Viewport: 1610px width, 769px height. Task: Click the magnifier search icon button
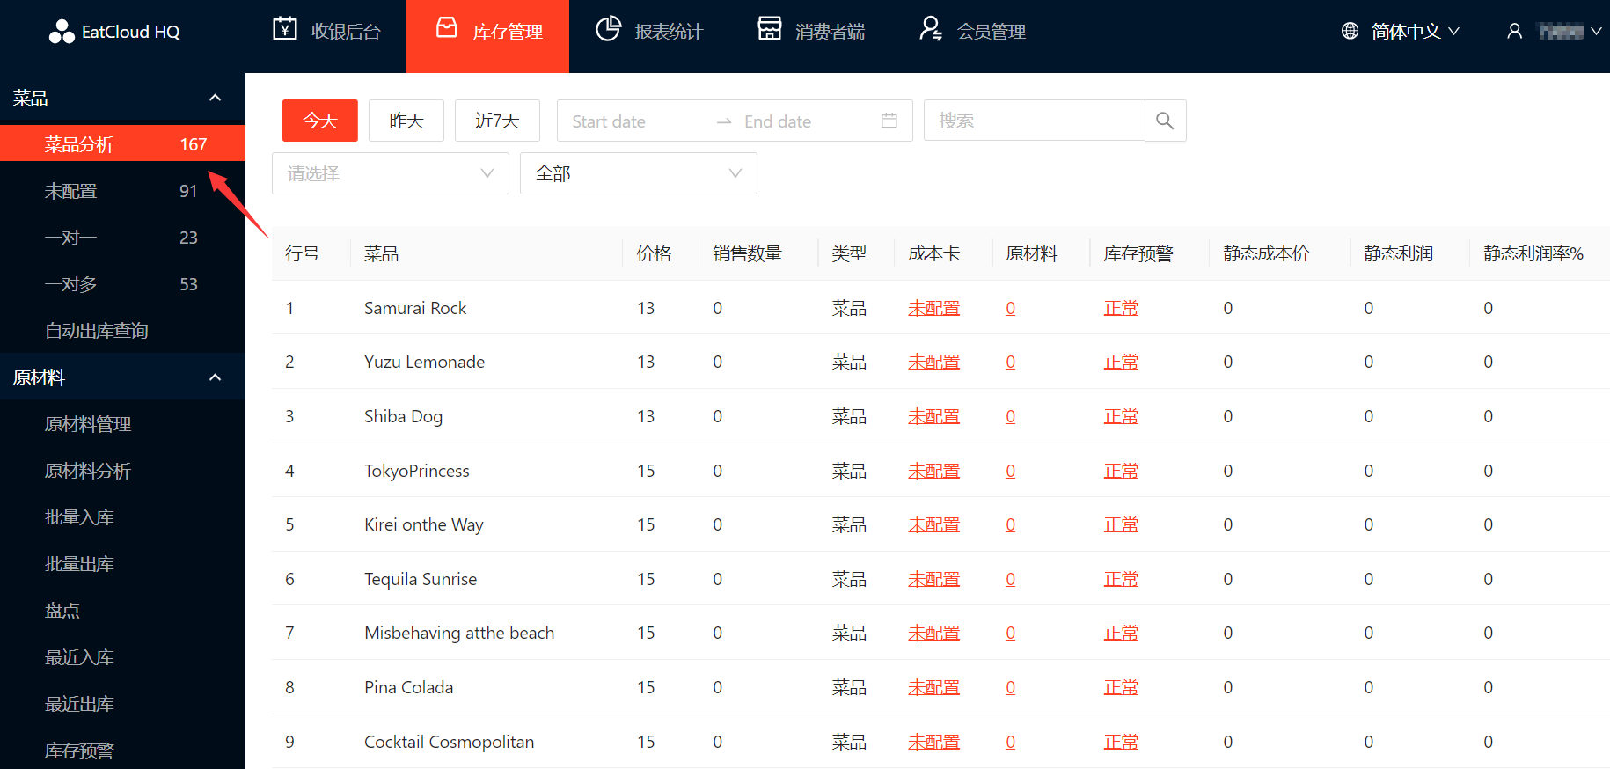[1165, 121]
